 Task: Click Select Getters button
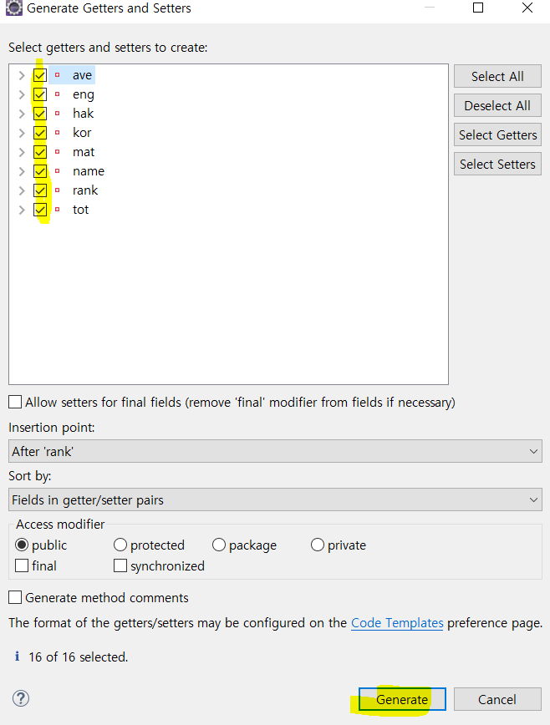tap(497, 135)
